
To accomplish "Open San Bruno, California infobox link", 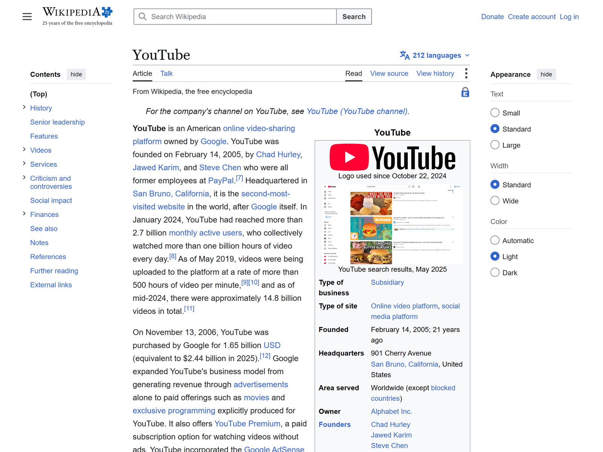I will pos(404,364).
